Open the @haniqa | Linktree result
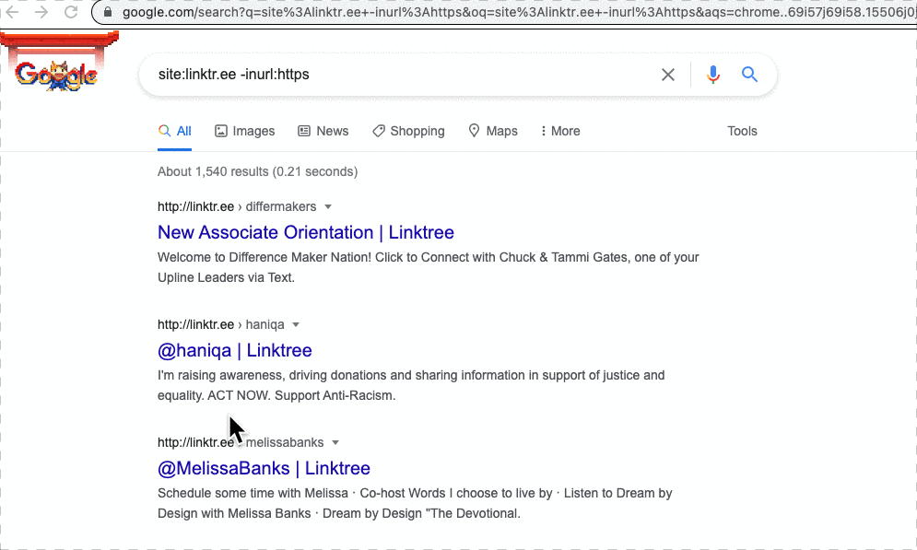 [x=234, y=351]
